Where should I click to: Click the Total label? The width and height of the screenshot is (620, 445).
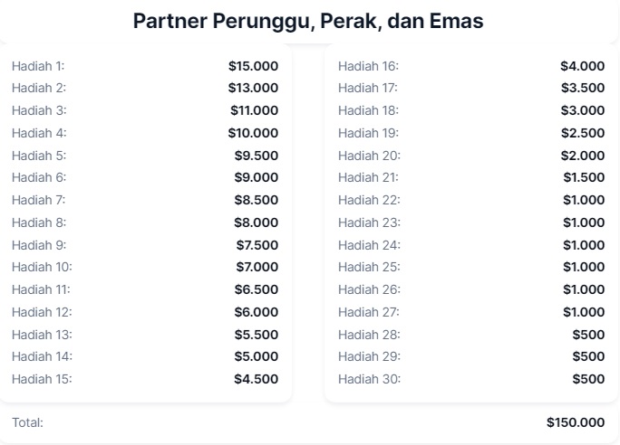pyautogui.click(x=27, y=422)
